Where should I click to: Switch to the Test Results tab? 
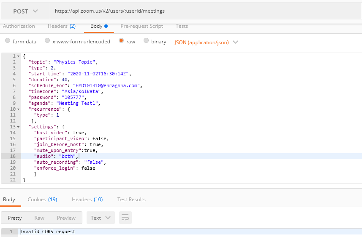click(131, 200)
